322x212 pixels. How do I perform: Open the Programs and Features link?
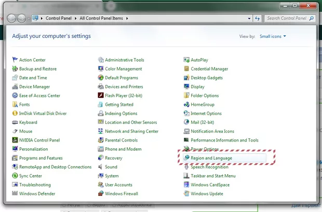(41, 158)
